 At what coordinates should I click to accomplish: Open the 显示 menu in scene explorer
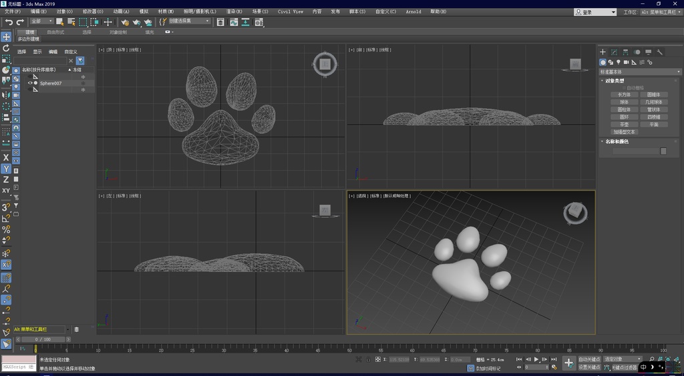point(37,52)
